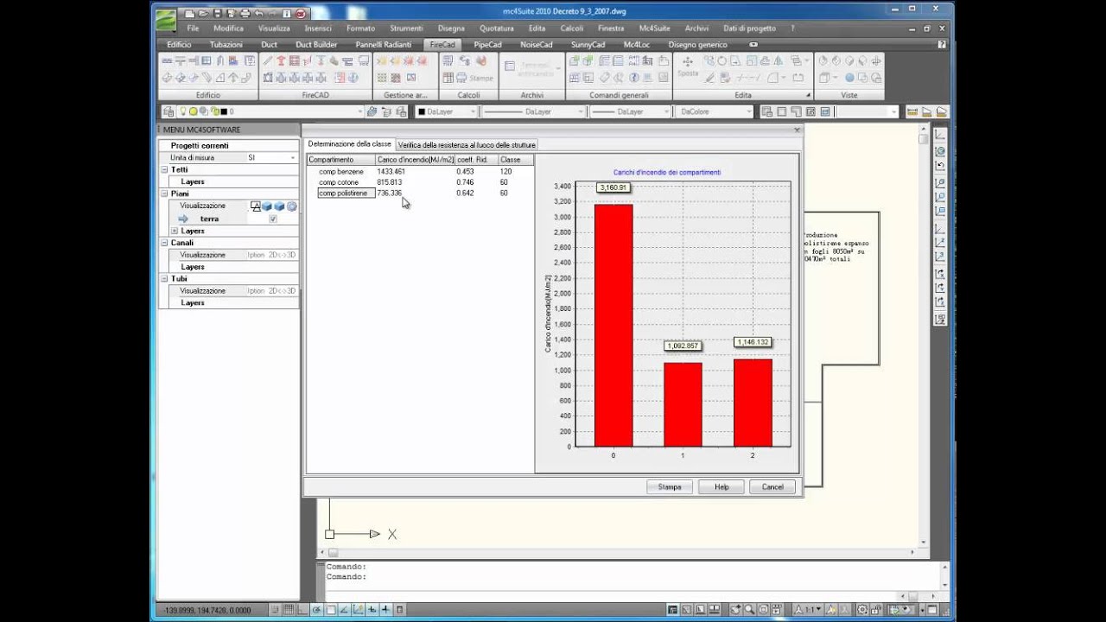The image size is (1106, 622).
Task: Click the red bar labeled 1,146.132
Action: tap(753, 403)
